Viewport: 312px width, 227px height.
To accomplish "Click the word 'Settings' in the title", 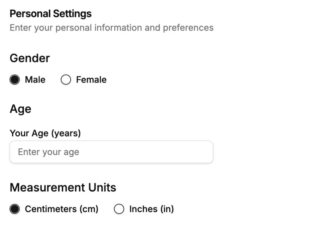I will click(x=73, y=14).
